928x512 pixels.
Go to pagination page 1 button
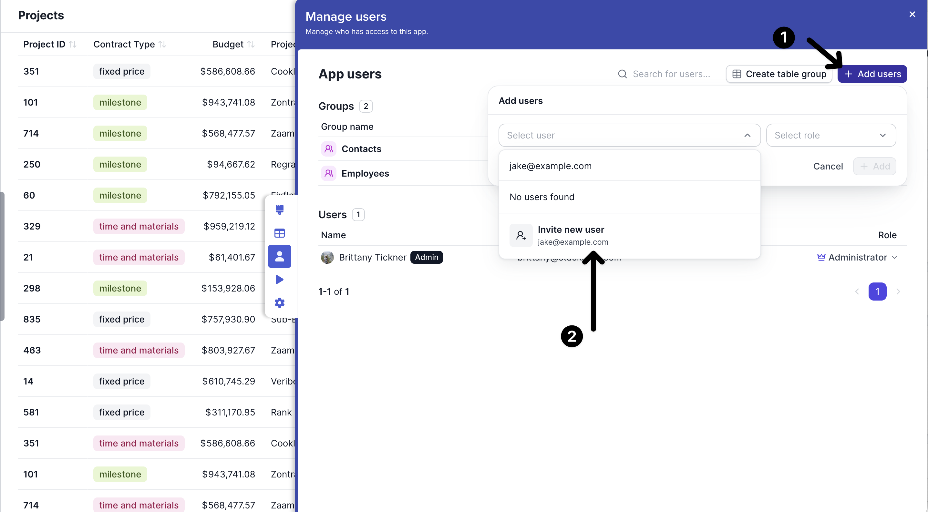pos(877,291)
